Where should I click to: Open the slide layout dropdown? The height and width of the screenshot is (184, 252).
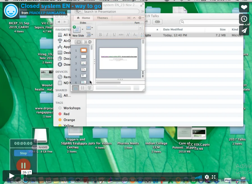pos(89,28)
